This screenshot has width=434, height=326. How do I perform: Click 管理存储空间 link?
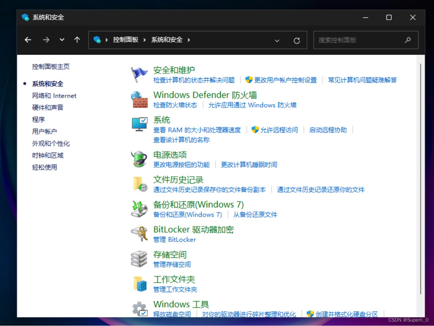pos(172,264)
